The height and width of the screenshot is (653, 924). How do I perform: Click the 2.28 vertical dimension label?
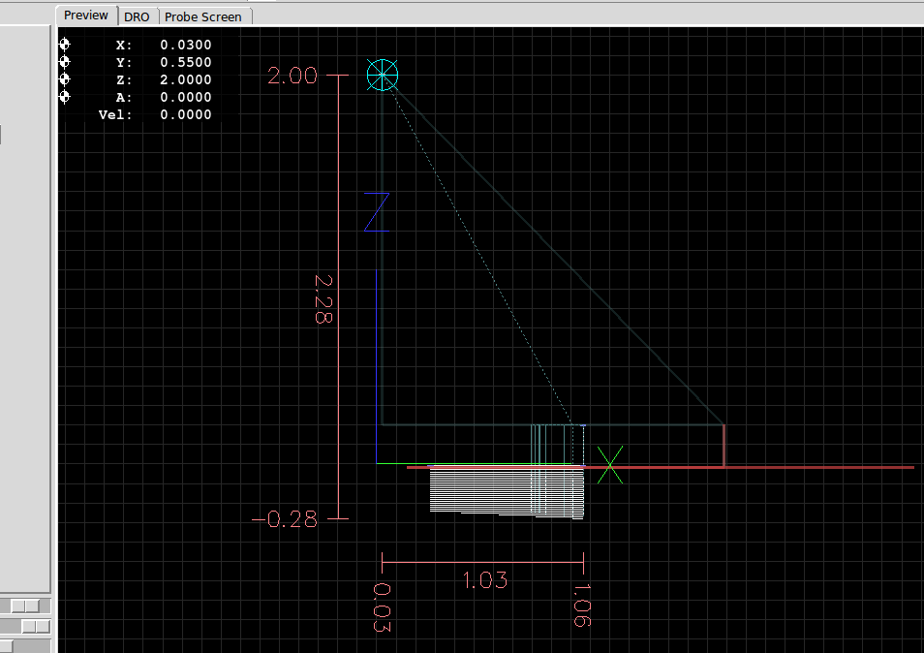[323, 297]
